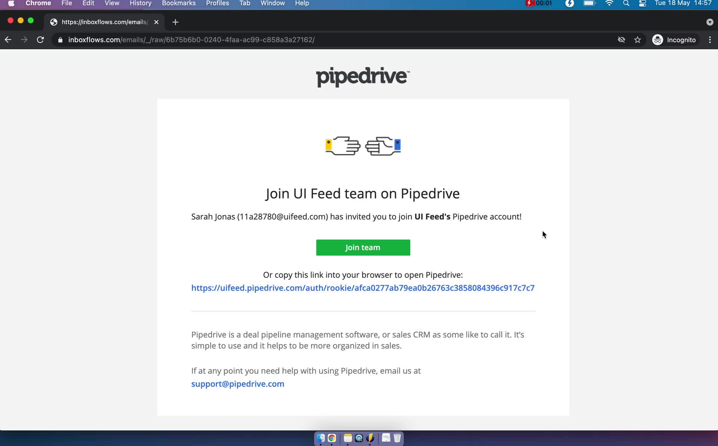Open QuickTime Player from the Dock
718x446 pixels.
[x=359, y=438]
